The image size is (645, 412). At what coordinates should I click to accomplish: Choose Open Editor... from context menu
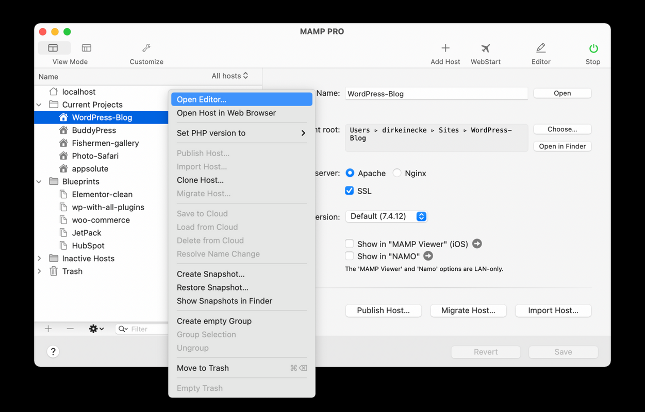(242, 99)
